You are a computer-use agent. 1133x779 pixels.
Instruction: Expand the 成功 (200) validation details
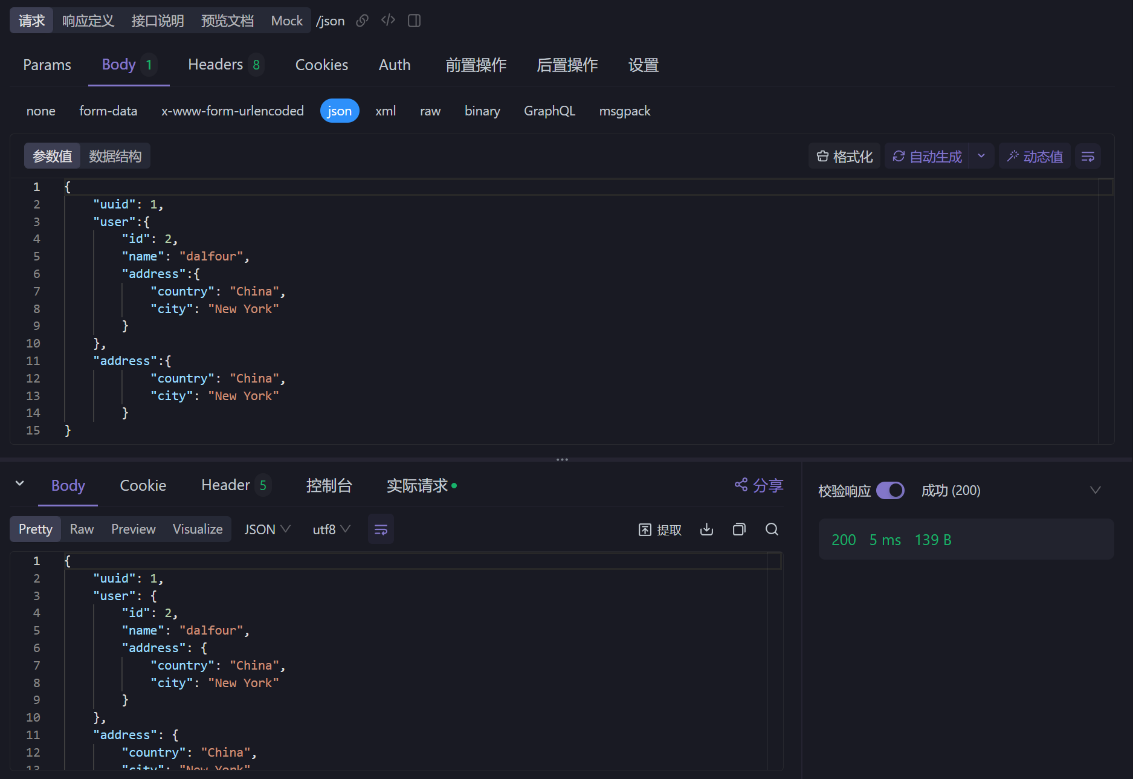[x=1096, y=490]
